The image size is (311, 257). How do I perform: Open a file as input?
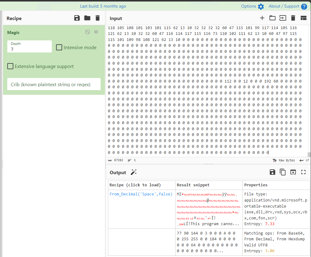click(x=272, y=18)
